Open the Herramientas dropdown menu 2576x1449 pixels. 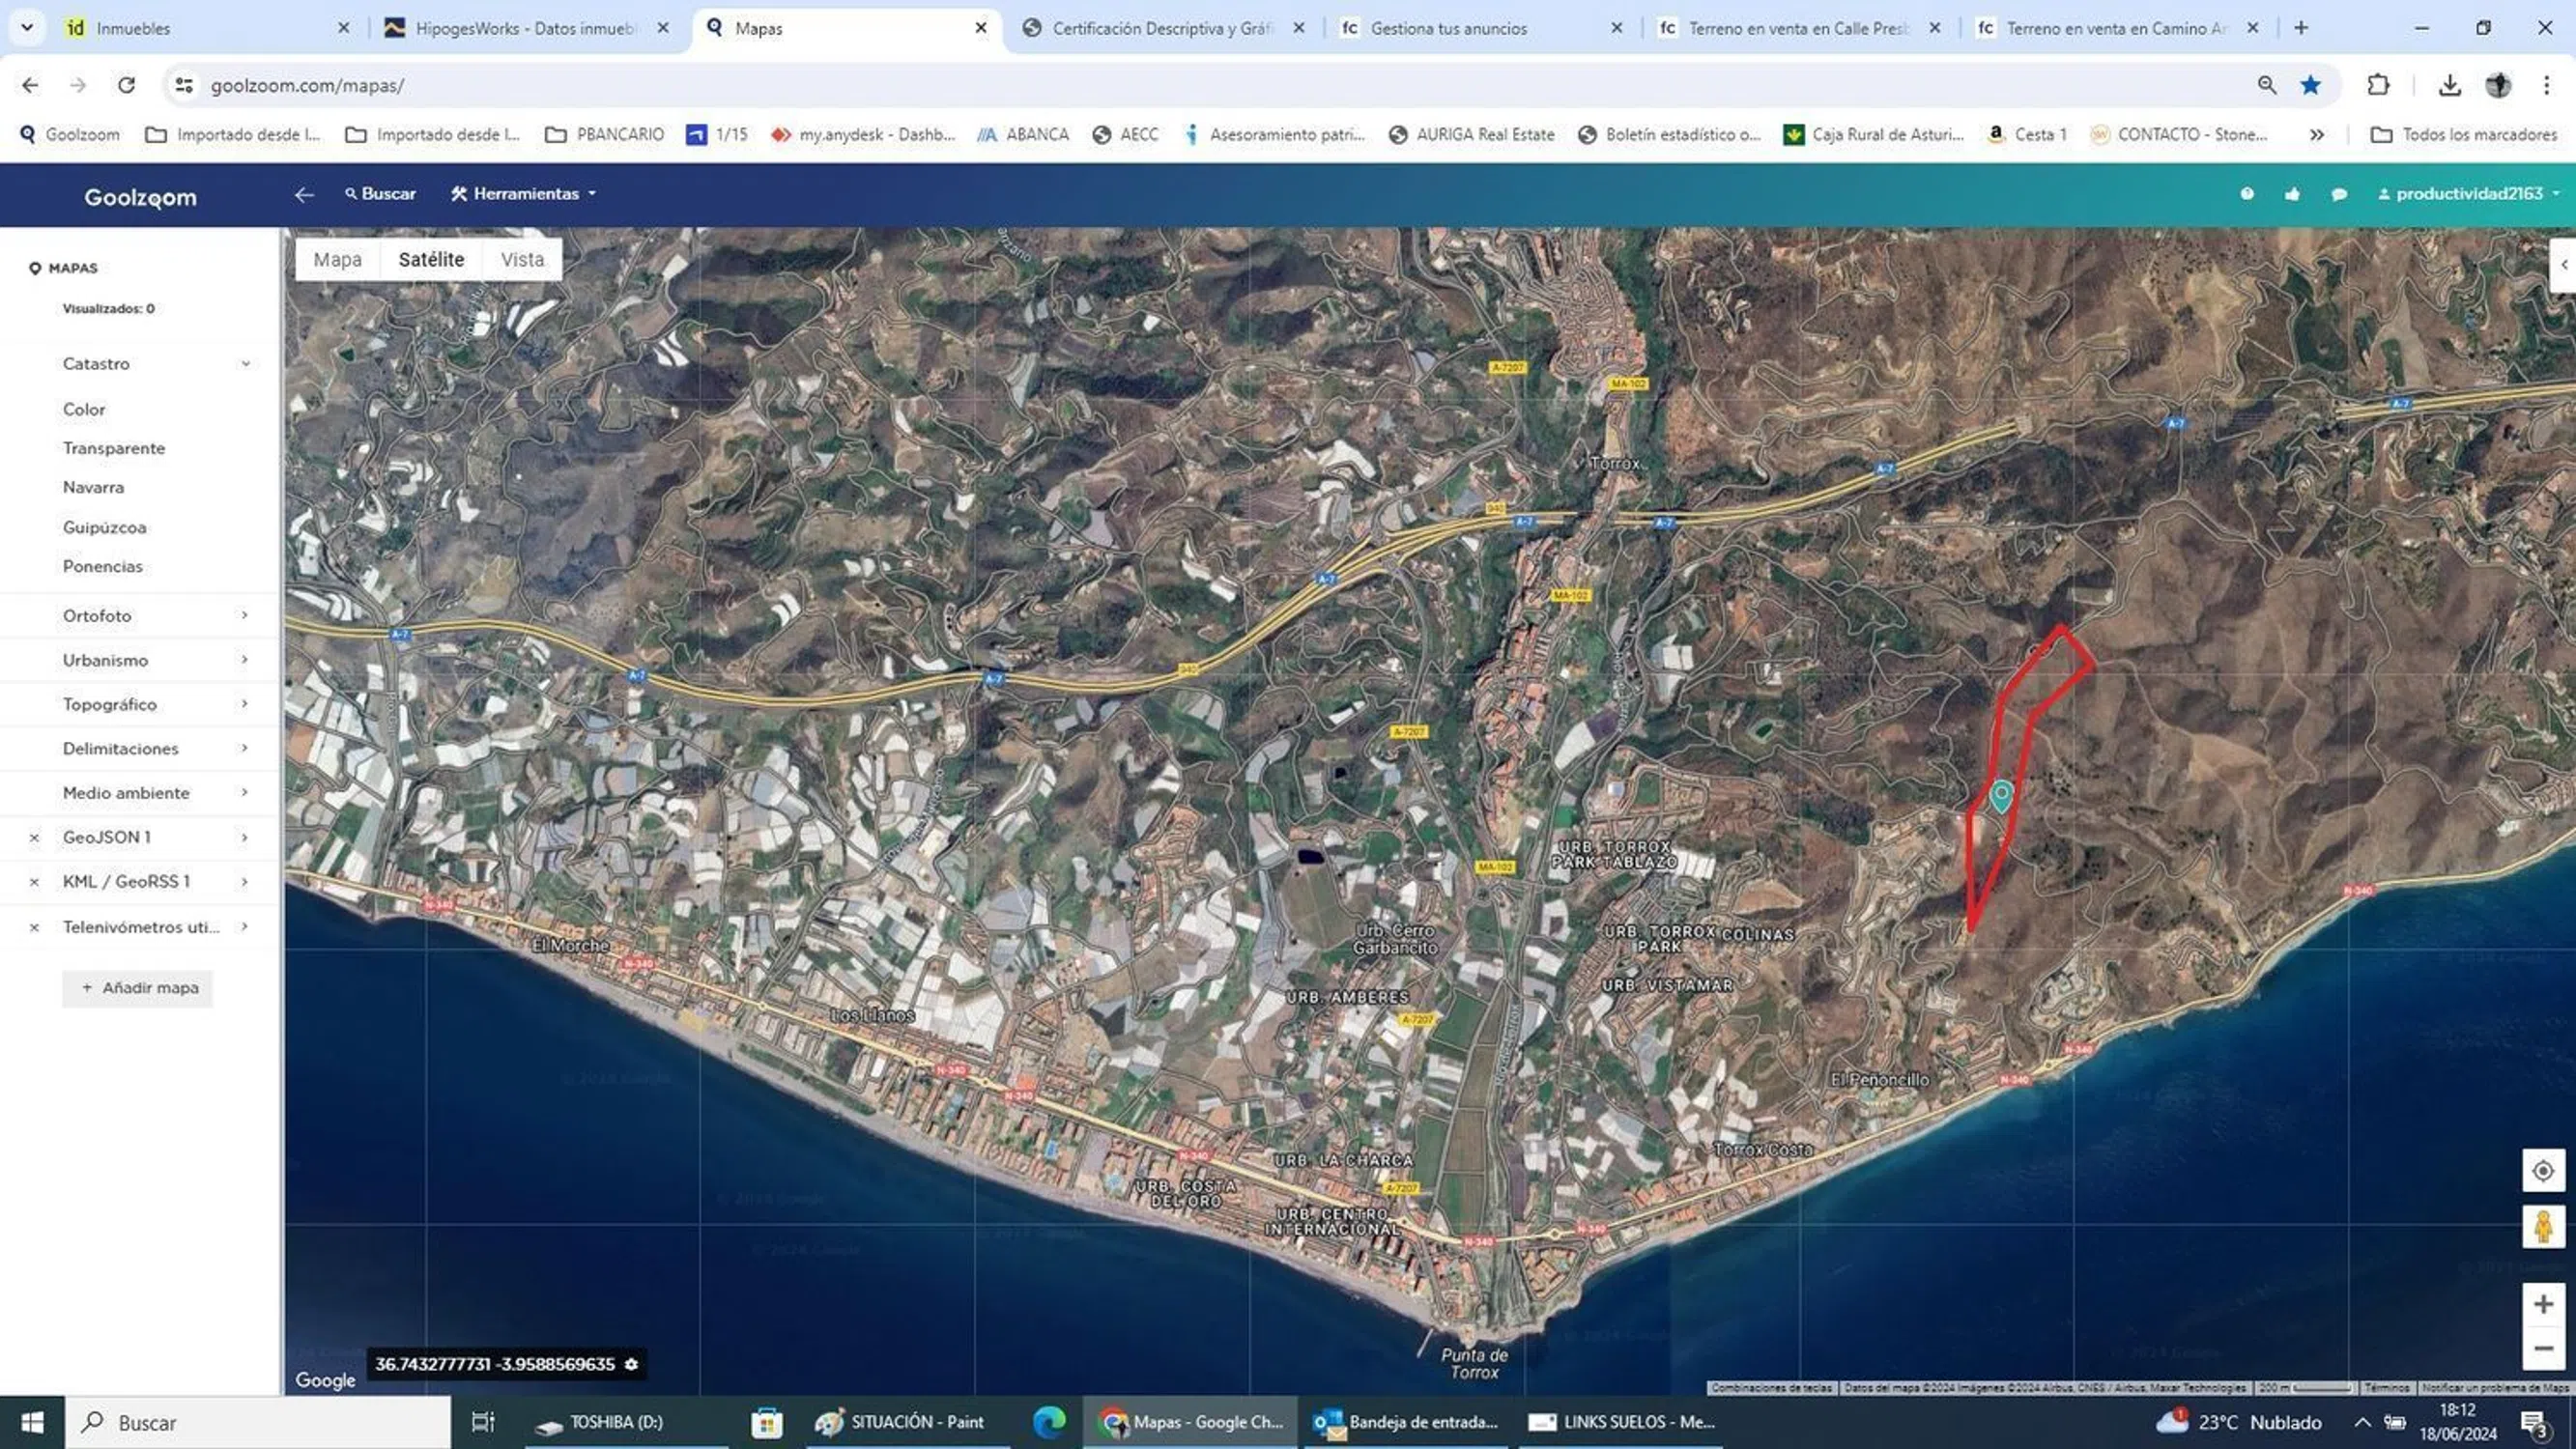[x=524, y=194]
